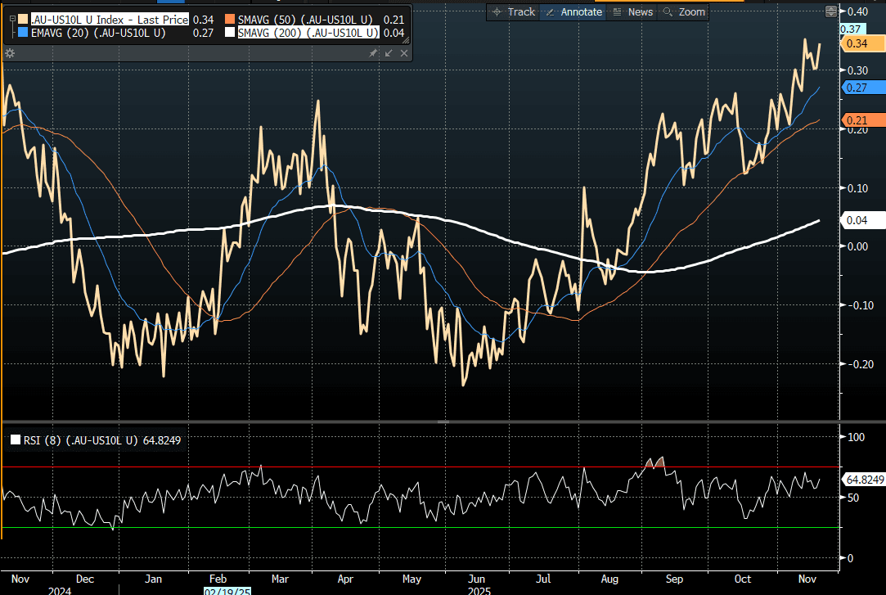
Task: Toggle the RSI (8) white swatch
Action: click(16, 440)
